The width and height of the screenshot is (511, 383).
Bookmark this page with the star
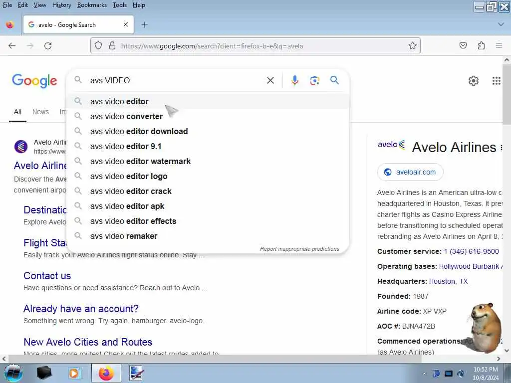pos(412,45)
